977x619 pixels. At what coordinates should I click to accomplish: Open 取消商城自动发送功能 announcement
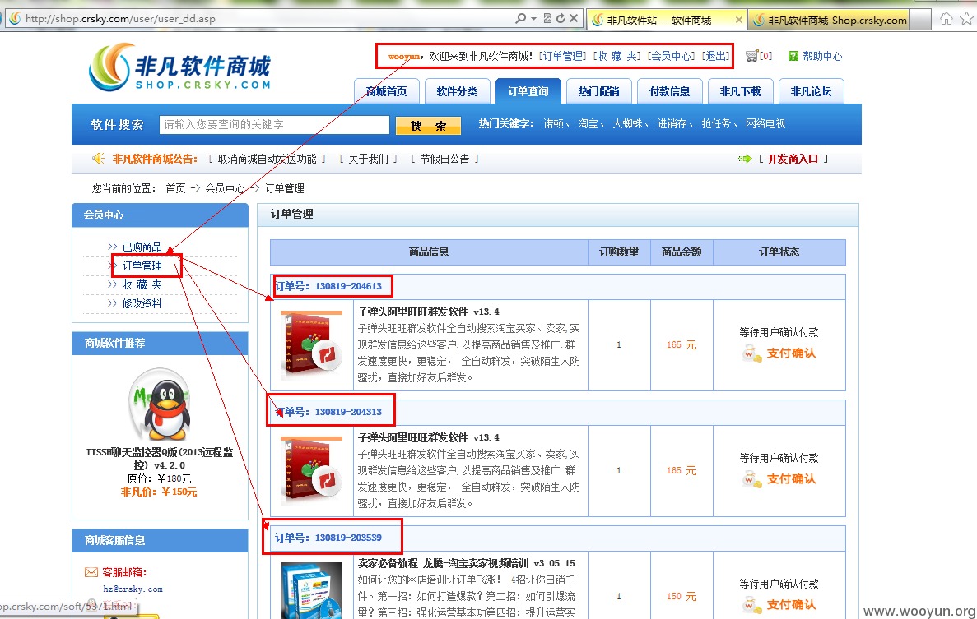click(267, 159)
